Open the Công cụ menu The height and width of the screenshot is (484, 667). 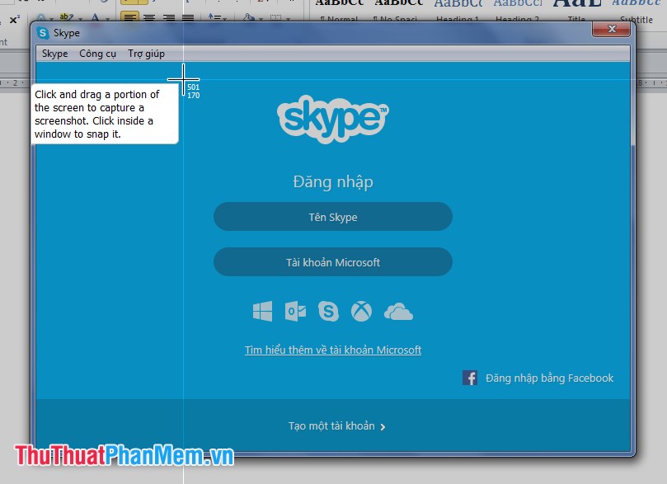(x=96, y=53)
